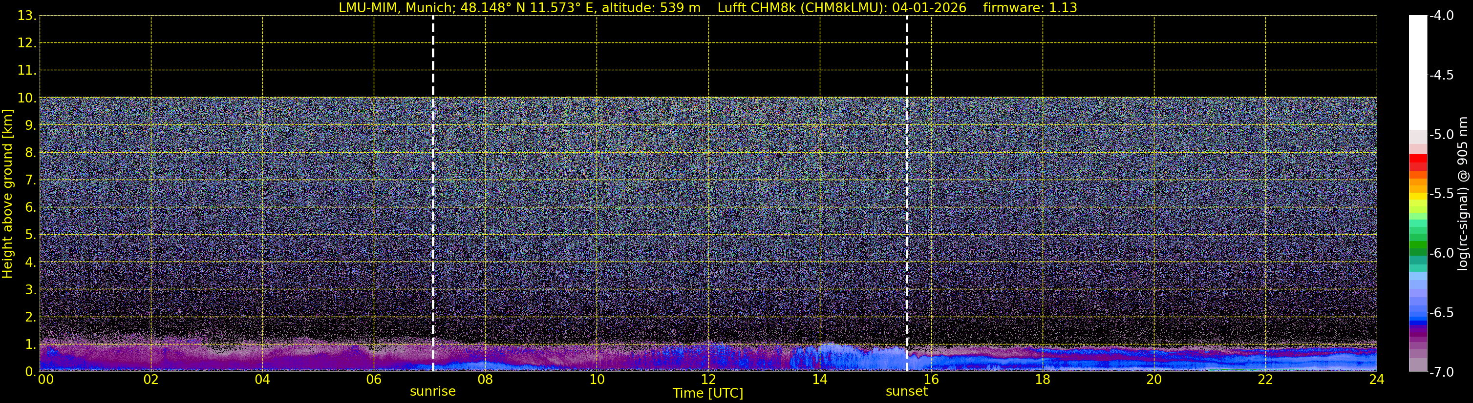
Task: Click the time axis tick label '04'
Action: click(x=262, y=380)
